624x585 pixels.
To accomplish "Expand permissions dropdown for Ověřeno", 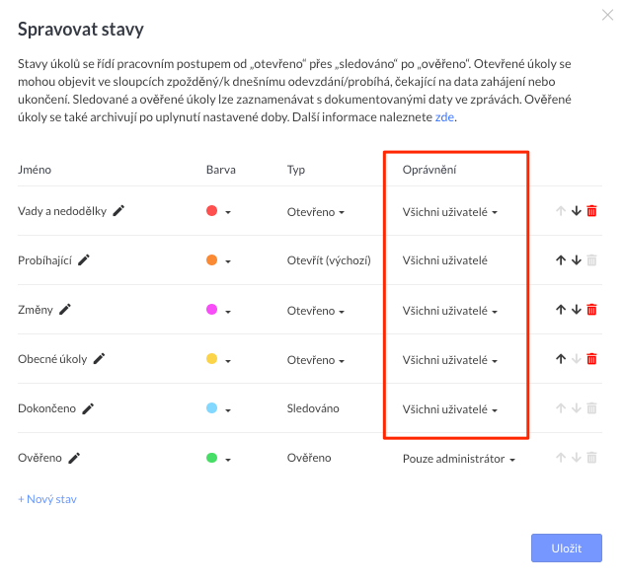I will point(458,459).
